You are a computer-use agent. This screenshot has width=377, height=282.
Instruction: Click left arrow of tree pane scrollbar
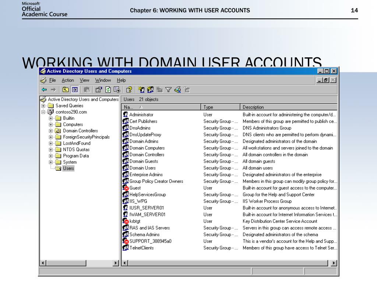[43, 263]
